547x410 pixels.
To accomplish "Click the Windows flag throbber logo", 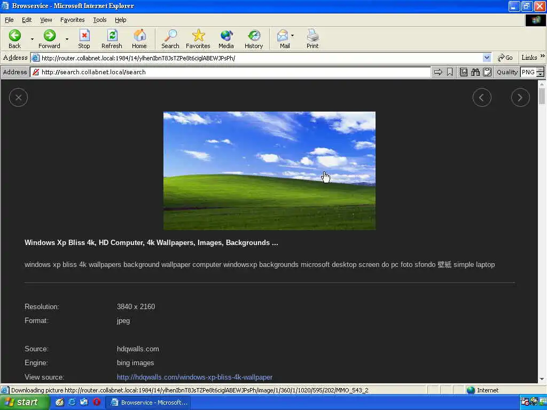I will point(535,20).
